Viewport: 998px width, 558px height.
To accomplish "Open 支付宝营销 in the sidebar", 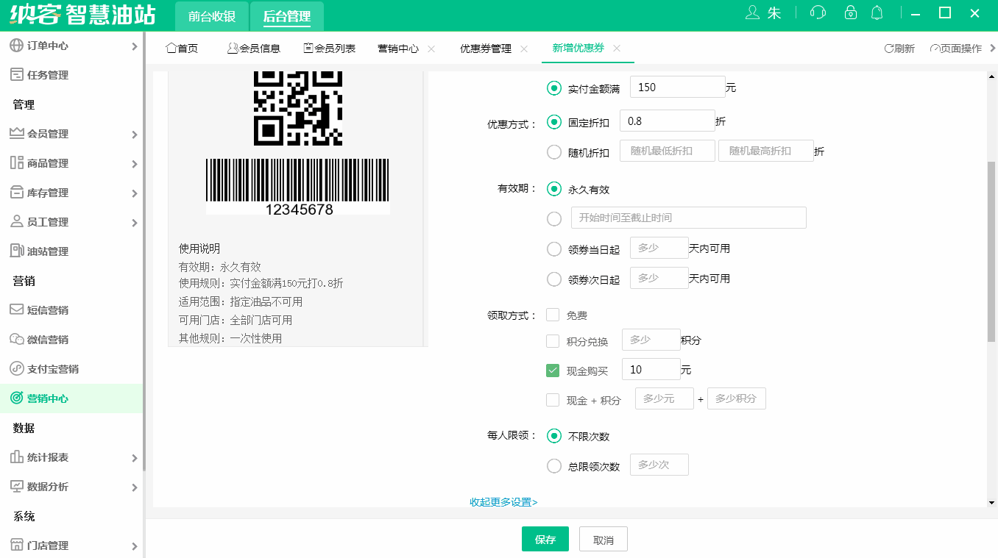I will point(51,368).
